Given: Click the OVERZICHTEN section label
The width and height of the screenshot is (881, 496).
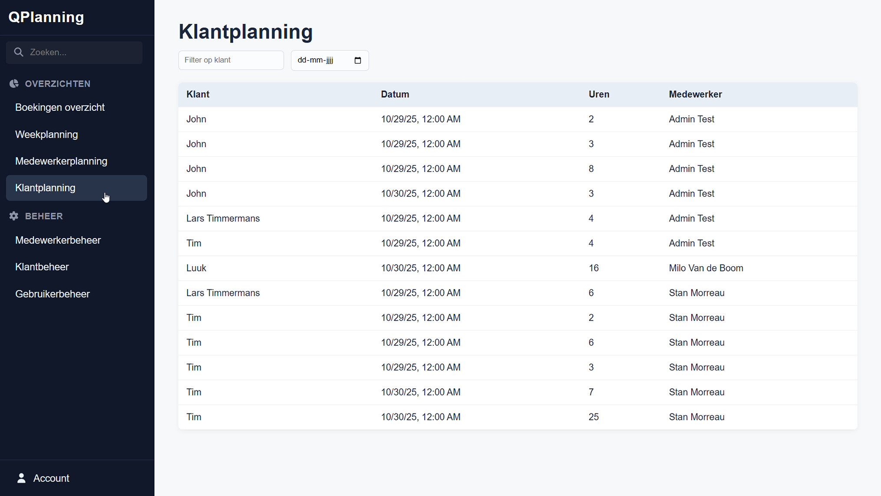Looking at the screenshot, I should tap(58, 84).
